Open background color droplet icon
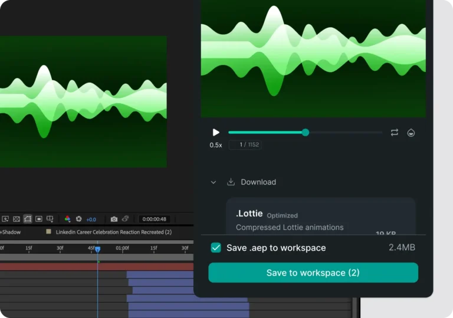Screen dimensions: 453x318 (x=411, y=132)
